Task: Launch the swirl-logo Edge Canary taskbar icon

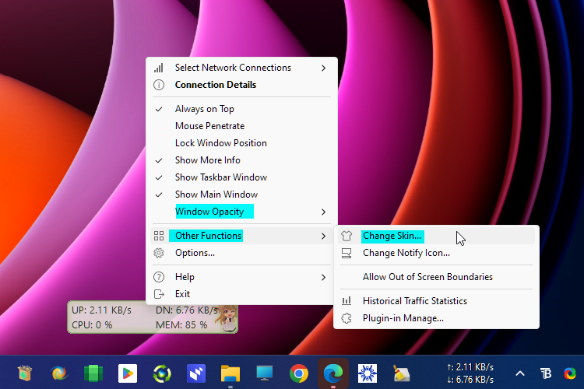Action: pos(58,373)
